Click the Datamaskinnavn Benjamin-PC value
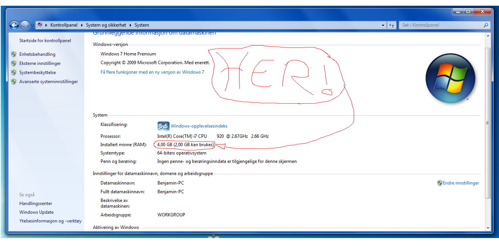The image size is (499, 246). point(171,183)
